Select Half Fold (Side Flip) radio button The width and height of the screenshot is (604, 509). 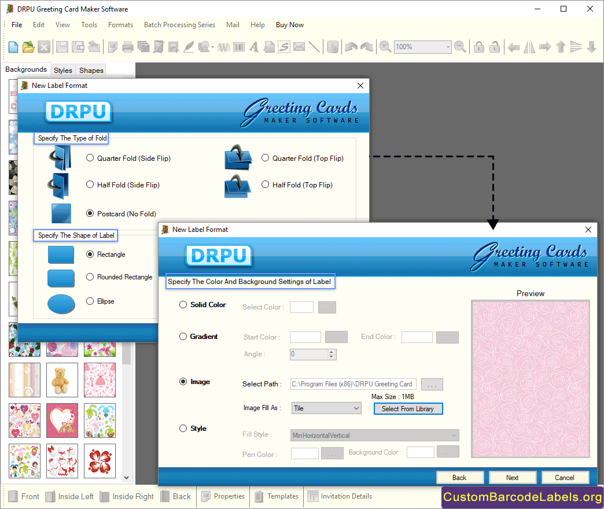click(90, 185)
